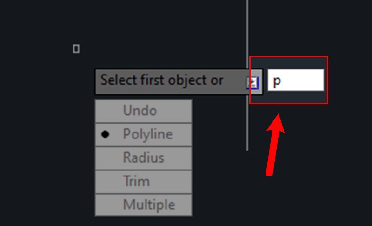Click the blank marker cell beside Trim
This screenshot has height=226, width=372.
[x=106, y=181]
